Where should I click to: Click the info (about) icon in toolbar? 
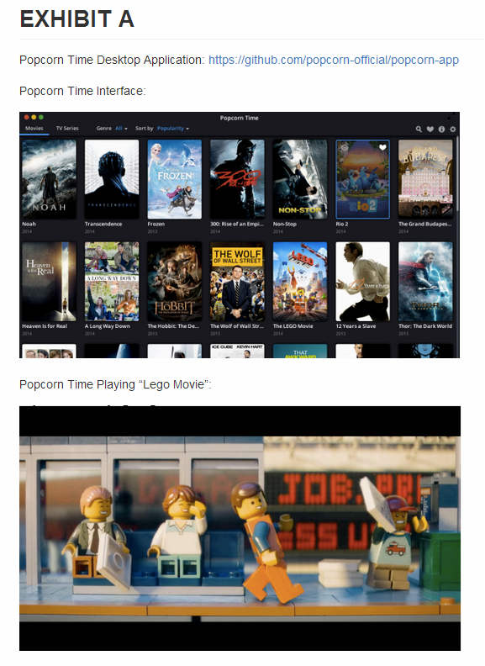(x=441, y=129)
